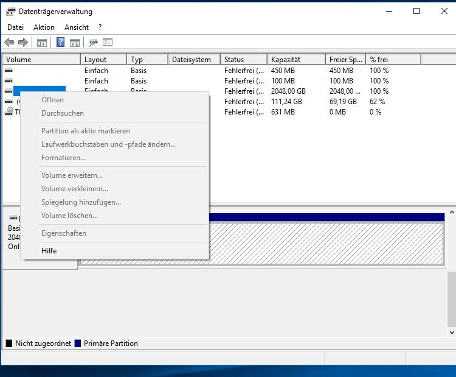Select the volume icon in the 111,24 GB row

[x=9, y=102]
